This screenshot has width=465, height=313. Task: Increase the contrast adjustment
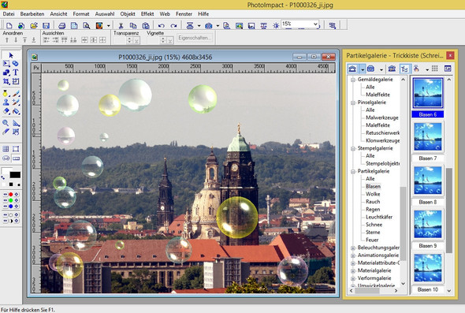[17, 221]
